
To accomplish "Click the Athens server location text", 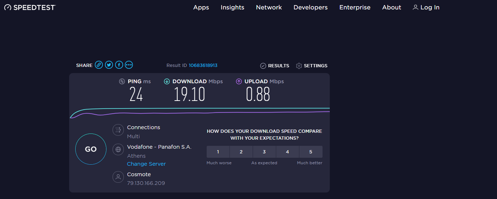I will tap(136, 156).
